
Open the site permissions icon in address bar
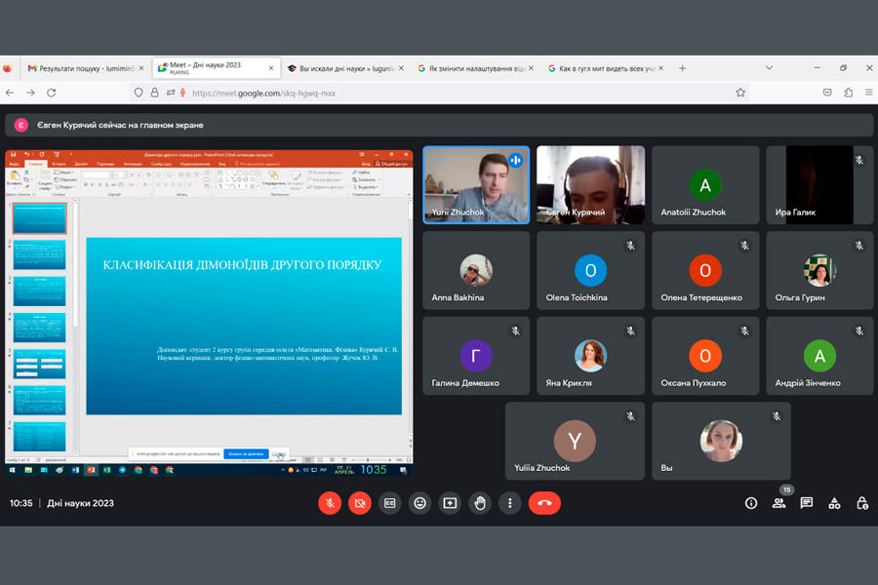click(x=170, y=93)
